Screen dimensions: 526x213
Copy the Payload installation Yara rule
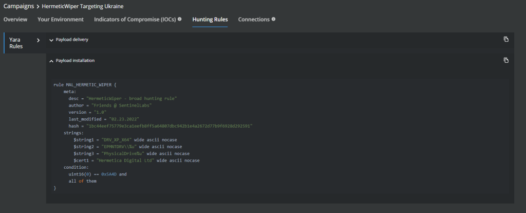pos(506,60)
